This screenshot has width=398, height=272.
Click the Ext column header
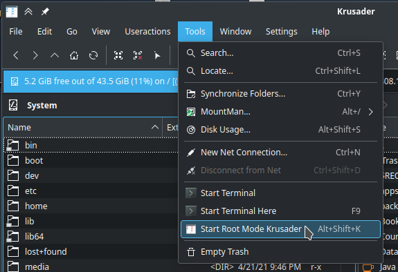(x=172, y=128)
